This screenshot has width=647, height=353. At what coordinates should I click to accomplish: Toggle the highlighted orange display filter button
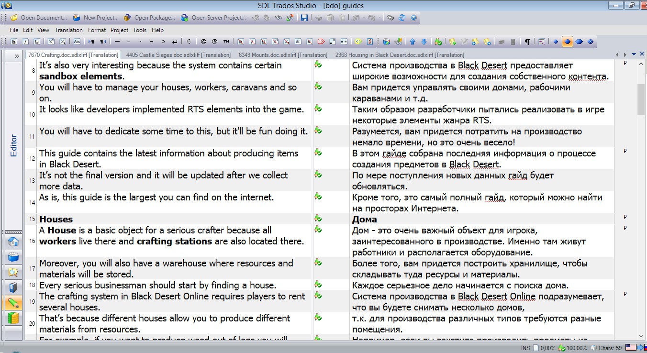pos(567,42)
